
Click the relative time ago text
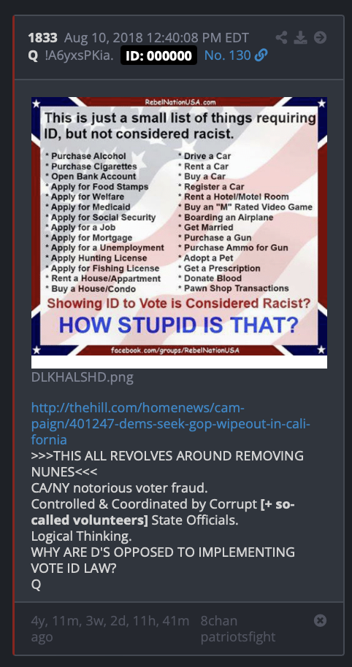110,629
